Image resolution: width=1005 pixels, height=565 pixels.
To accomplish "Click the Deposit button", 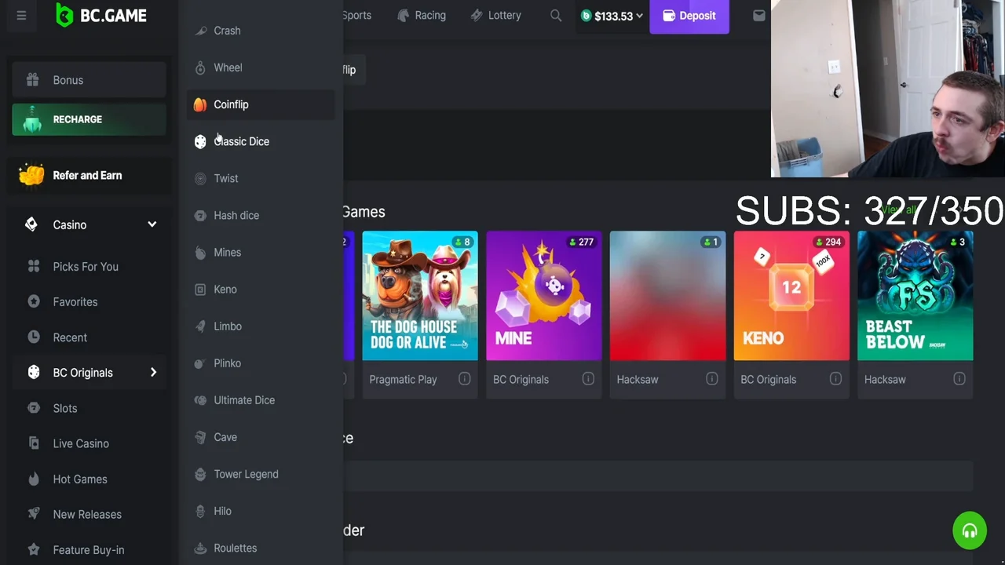I will coord(689,16).
